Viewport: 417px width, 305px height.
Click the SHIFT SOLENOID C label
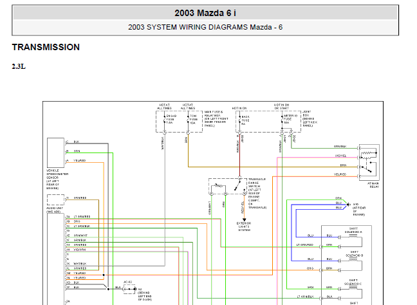point(353,282)
